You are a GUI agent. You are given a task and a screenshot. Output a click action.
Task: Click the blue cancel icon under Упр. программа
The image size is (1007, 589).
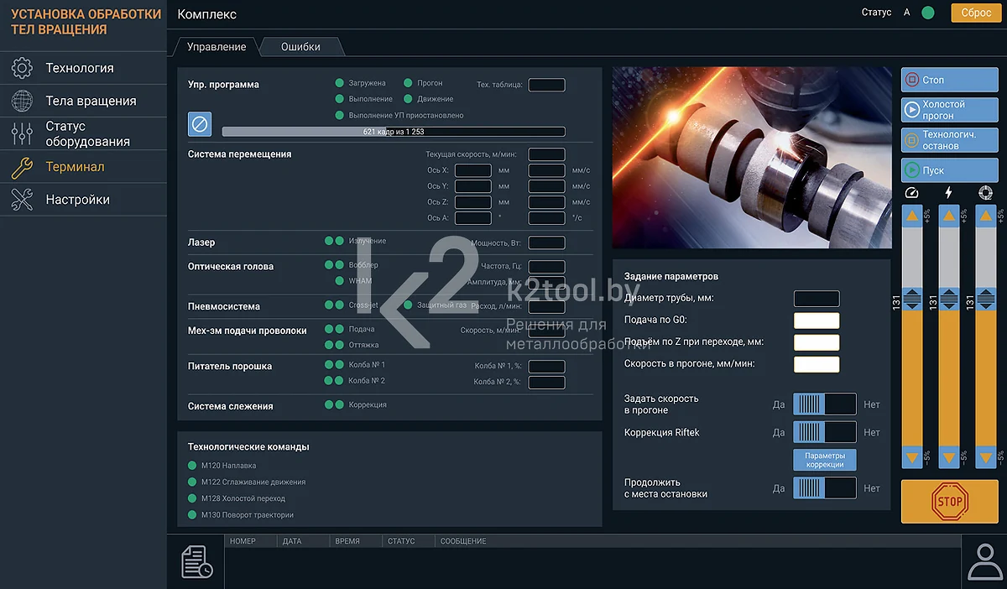[x=200, y=124]
